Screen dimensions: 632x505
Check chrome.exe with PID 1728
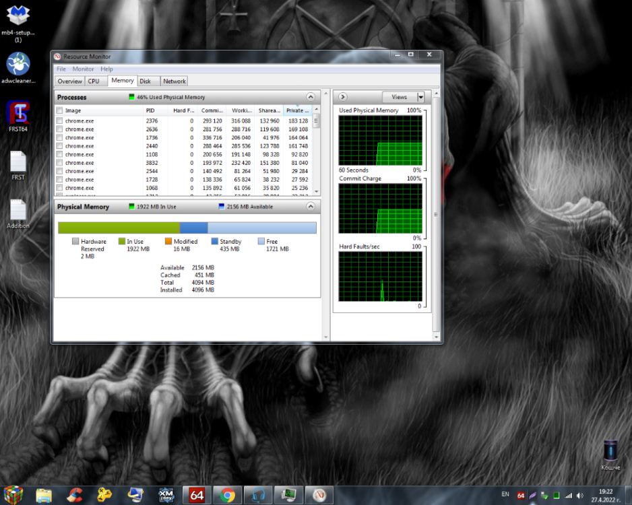coord(60,180)
